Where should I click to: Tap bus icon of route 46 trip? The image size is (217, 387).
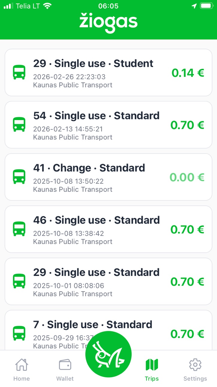click(x=19, y=229)
